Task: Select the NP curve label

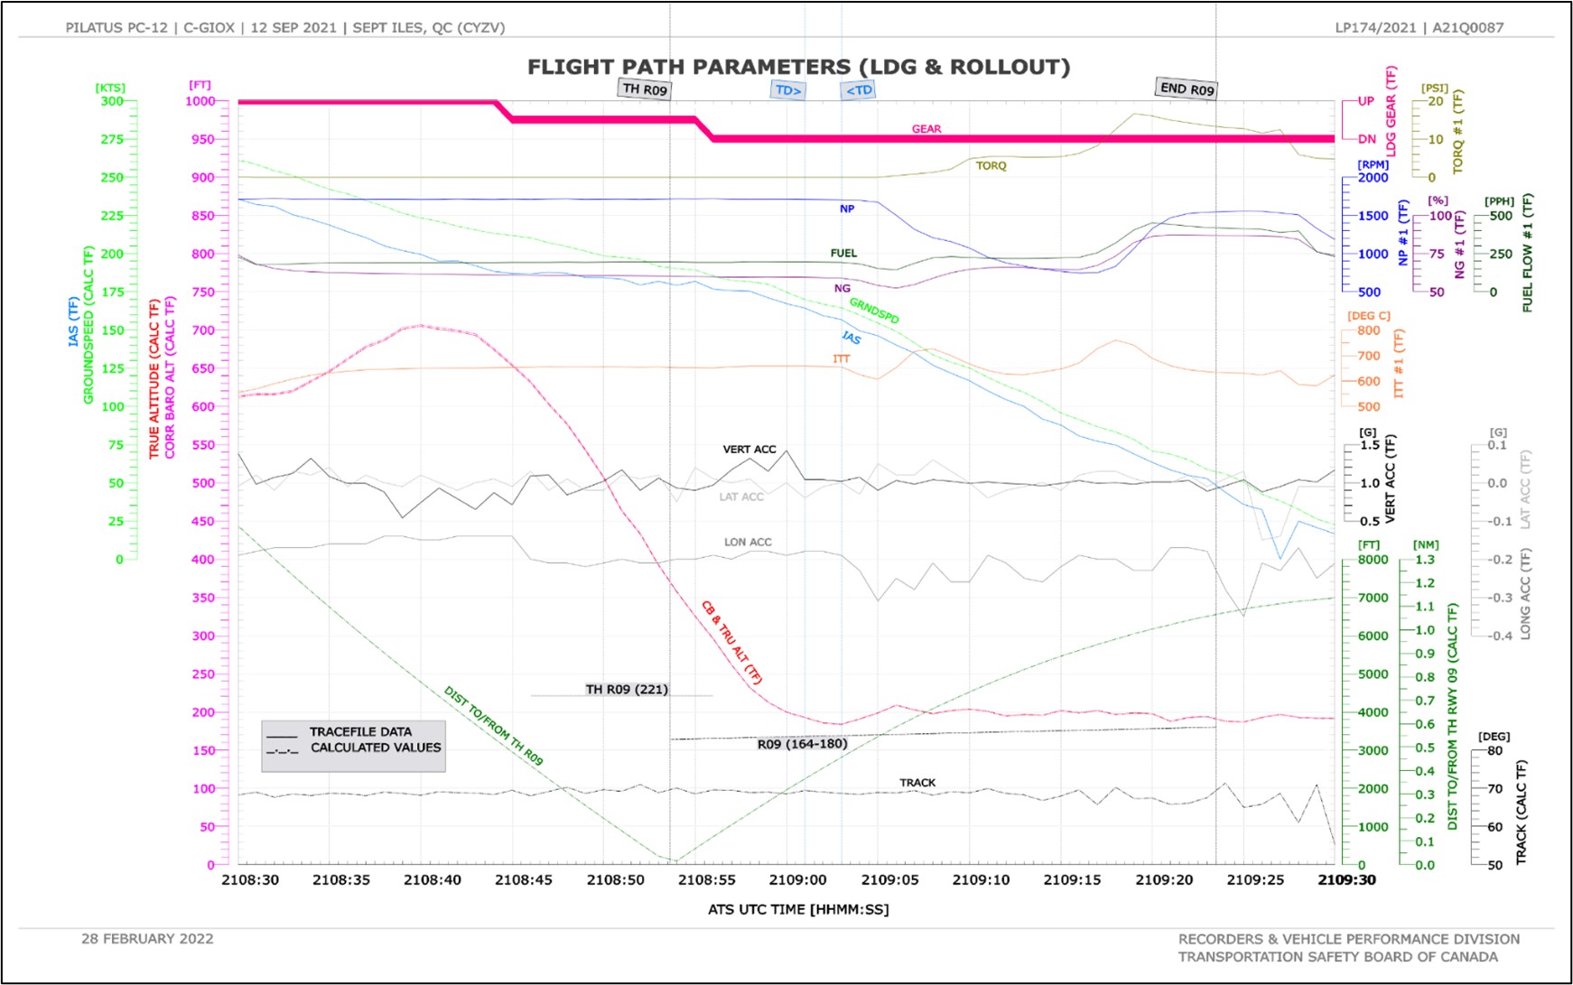Action: click(847, 209)
